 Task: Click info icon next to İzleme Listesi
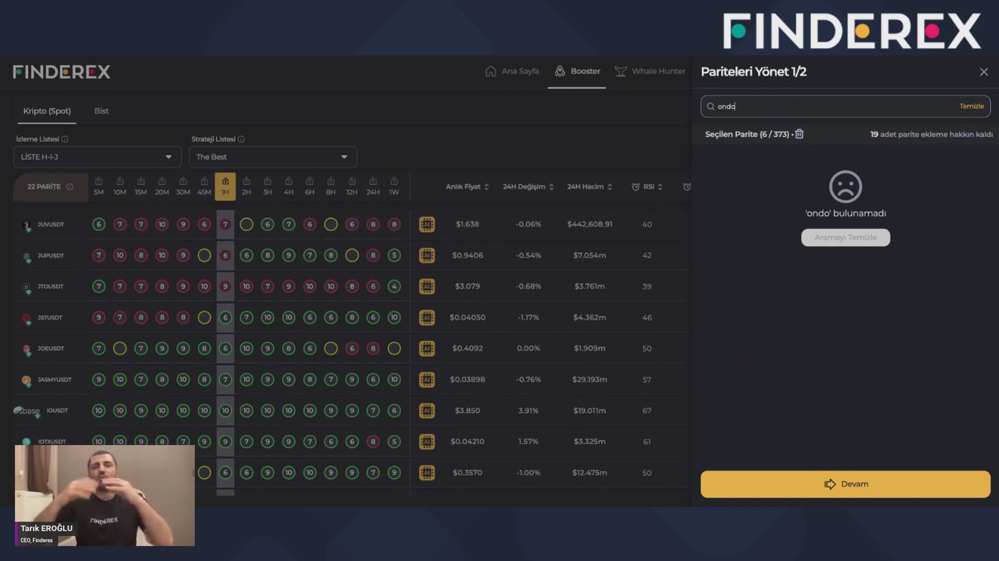(65, 139)
